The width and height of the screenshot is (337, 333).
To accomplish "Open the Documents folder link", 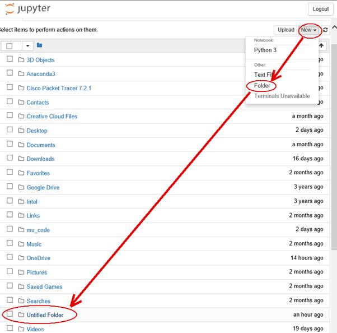I will (x=41, y=145).
